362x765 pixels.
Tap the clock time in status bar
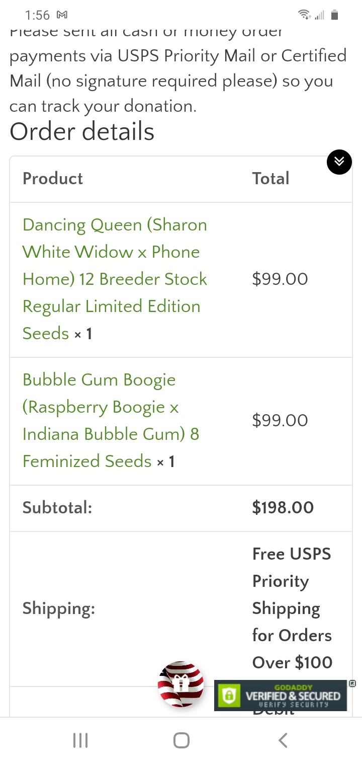37,15
